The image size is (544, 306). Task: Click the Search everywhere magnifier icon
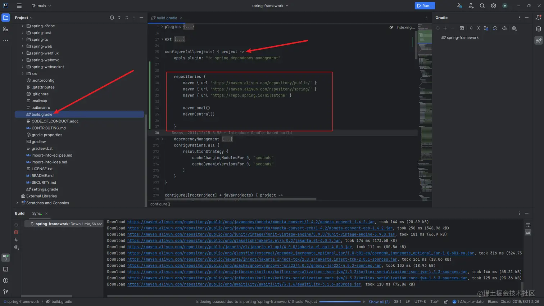(x=482, y=5)
